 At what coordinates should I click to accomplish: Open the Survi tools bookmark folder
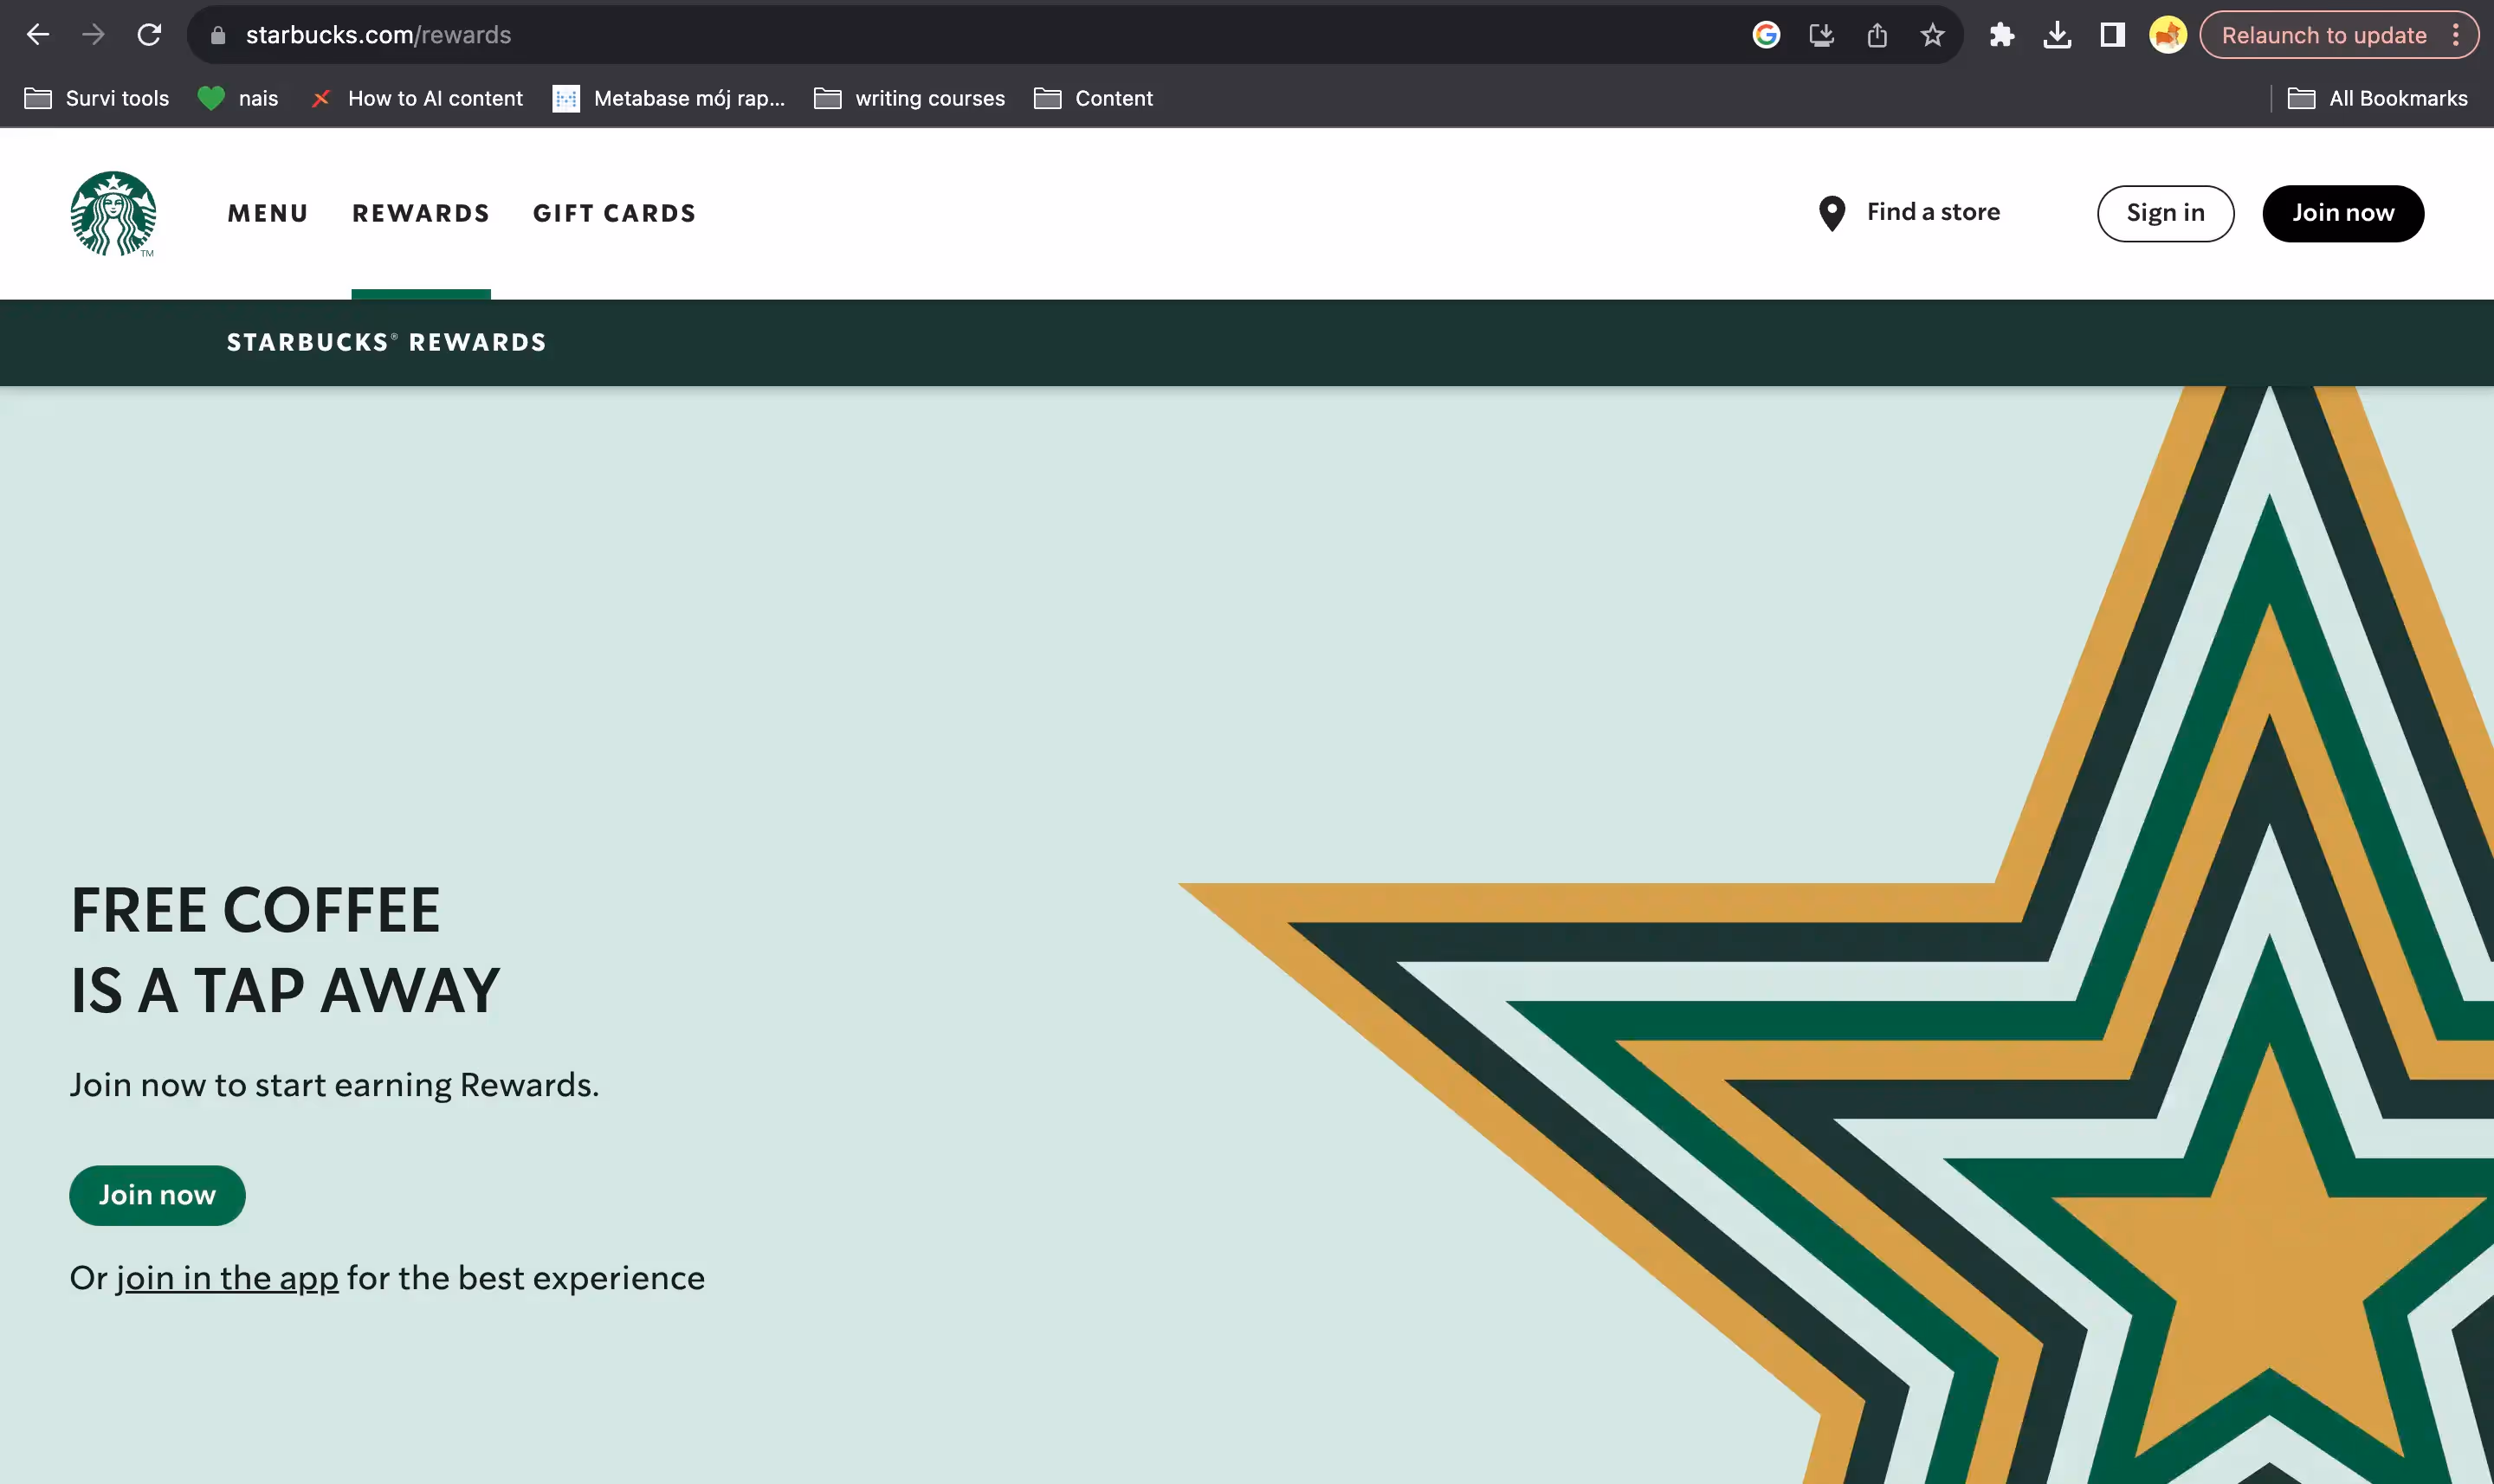coord(97,98)
